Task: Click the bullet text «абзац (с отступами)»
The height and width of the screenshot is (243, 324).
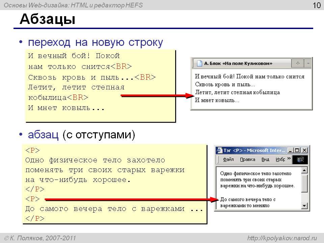Action: [x=82, y=135]
